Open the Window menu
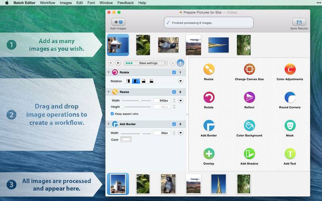Image resolution: width=322 pixels, height=201 pixels. (106, 3)
